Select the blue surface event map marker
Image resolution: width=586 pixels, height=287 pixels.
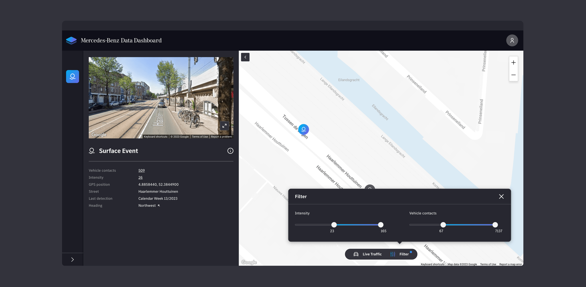pos(304,129)
